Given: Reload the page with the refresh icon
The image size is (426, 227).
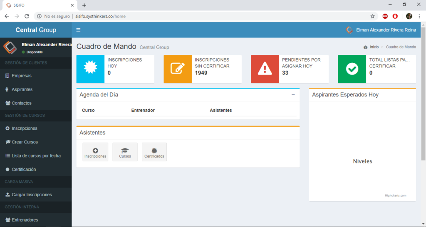Looking at the screenshot, I should point(27,16).
